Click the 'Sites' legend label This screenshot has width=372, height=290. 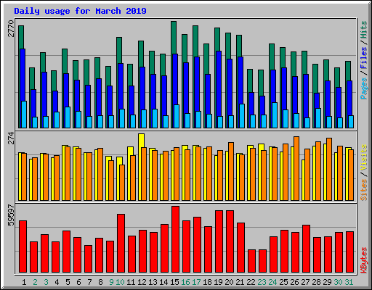pos(364,190)
